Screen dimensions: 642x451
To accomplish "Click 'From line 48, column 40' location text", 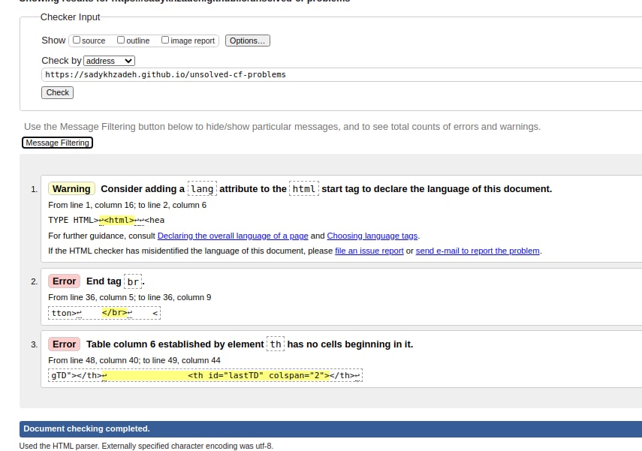I will point(134,360).
